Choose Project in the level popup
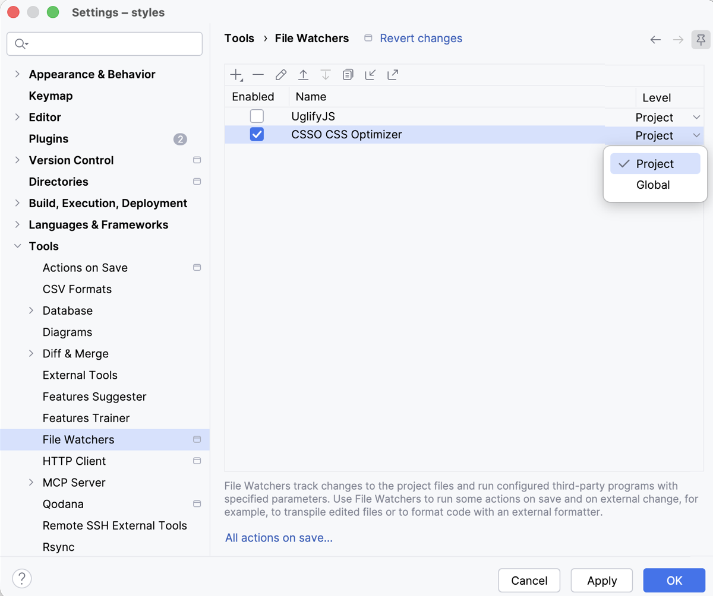 pos(655,164)
